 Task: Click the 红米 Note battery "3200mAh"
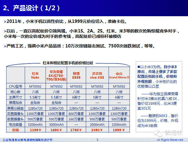point(35,125)
